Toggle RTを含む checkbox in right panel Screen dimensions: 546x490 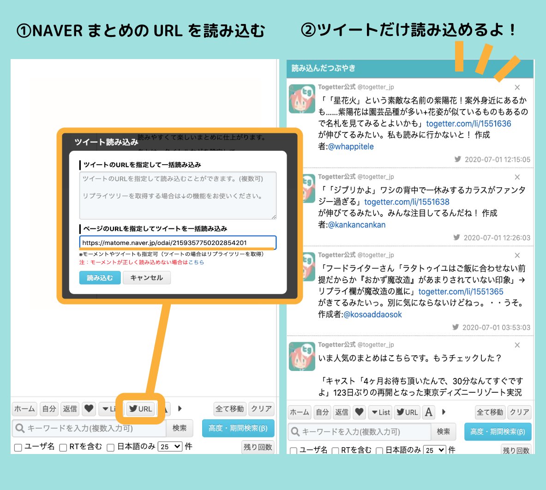point(336,451)
